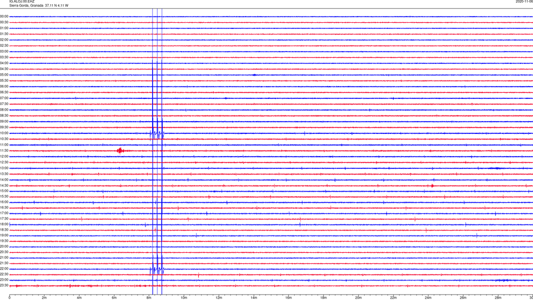The height and width of the screenshot is (300, 533).
Task: Select the 06:00 trace time label
Action: [4, 87]
